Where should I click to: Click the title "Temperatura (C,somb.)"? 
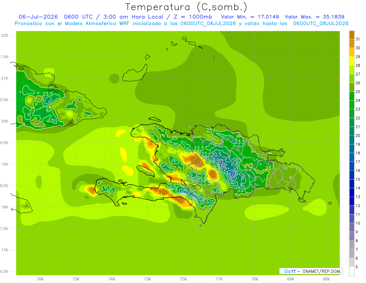pos(186,7)
